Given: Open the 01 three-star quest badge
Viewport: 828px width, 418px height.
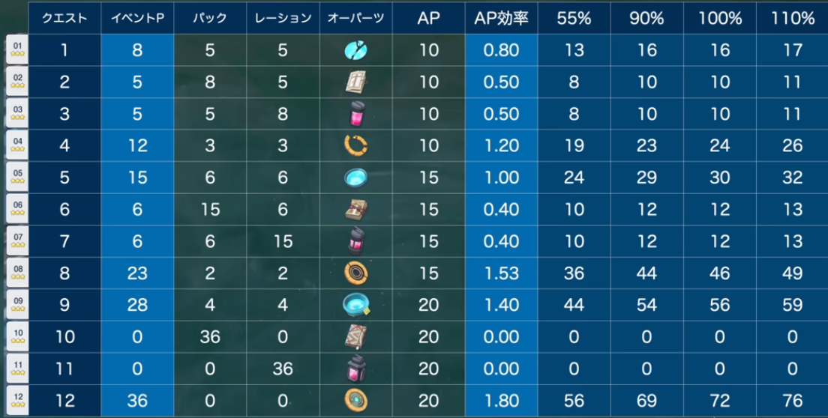Looking at the screenshot, I should [17, 49].
